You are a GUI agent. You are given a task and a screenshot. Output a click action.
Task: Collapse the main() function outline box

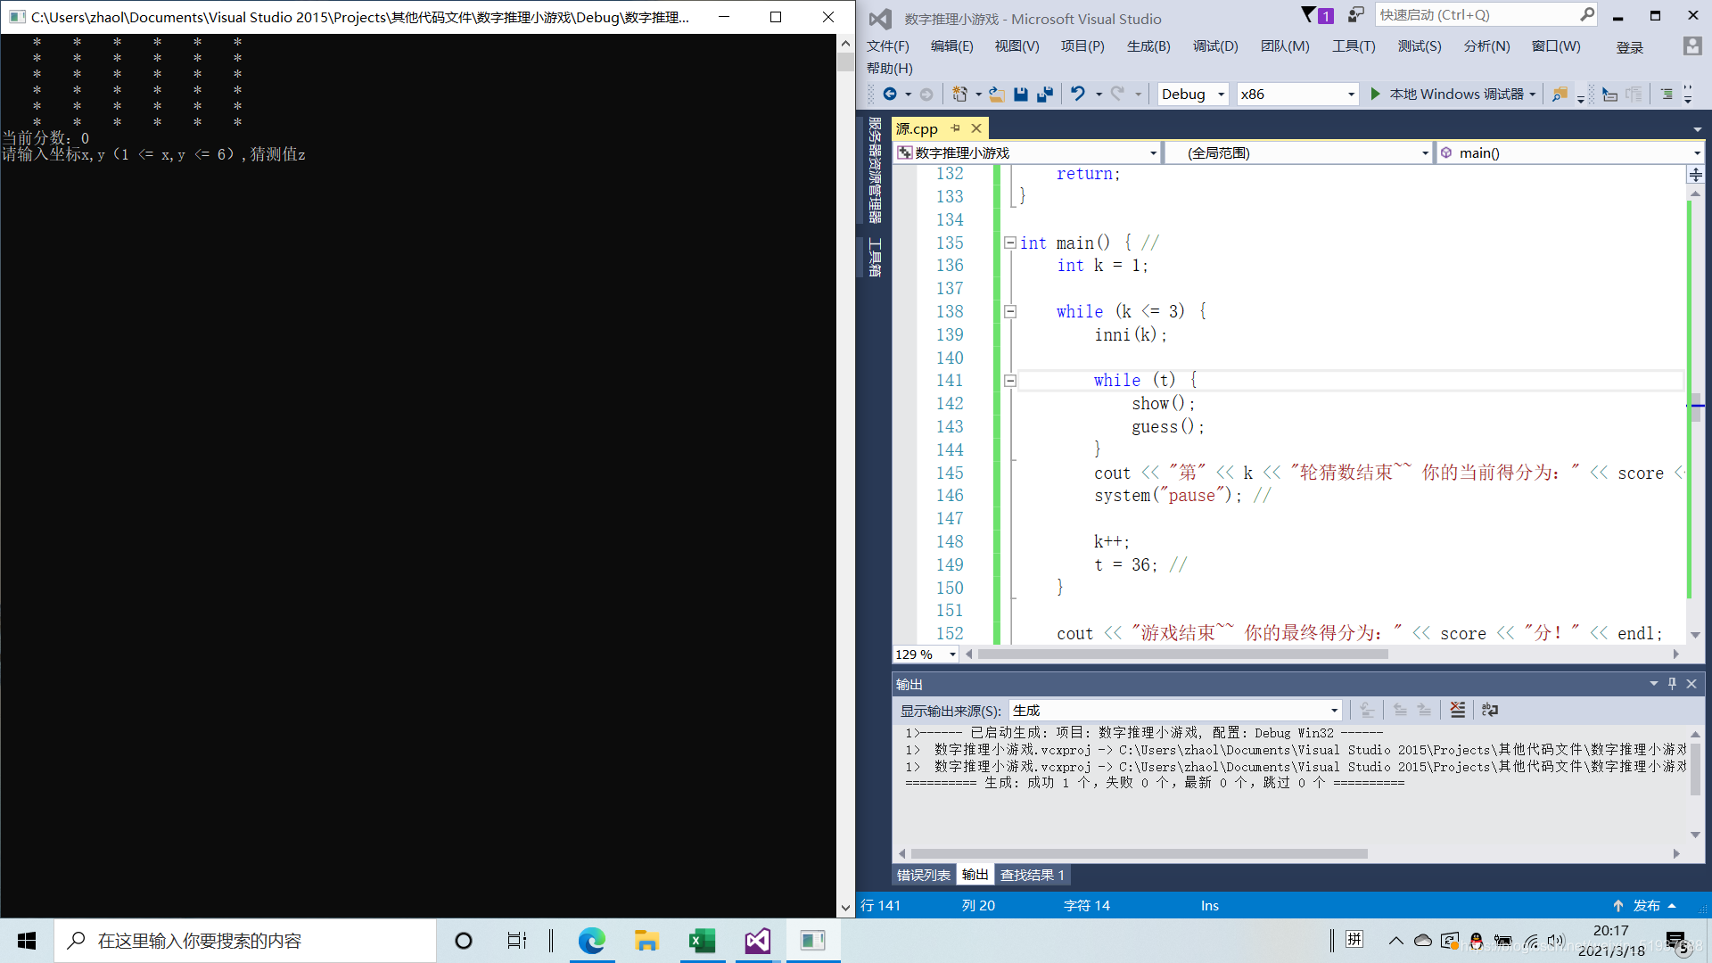[1010, 243]
